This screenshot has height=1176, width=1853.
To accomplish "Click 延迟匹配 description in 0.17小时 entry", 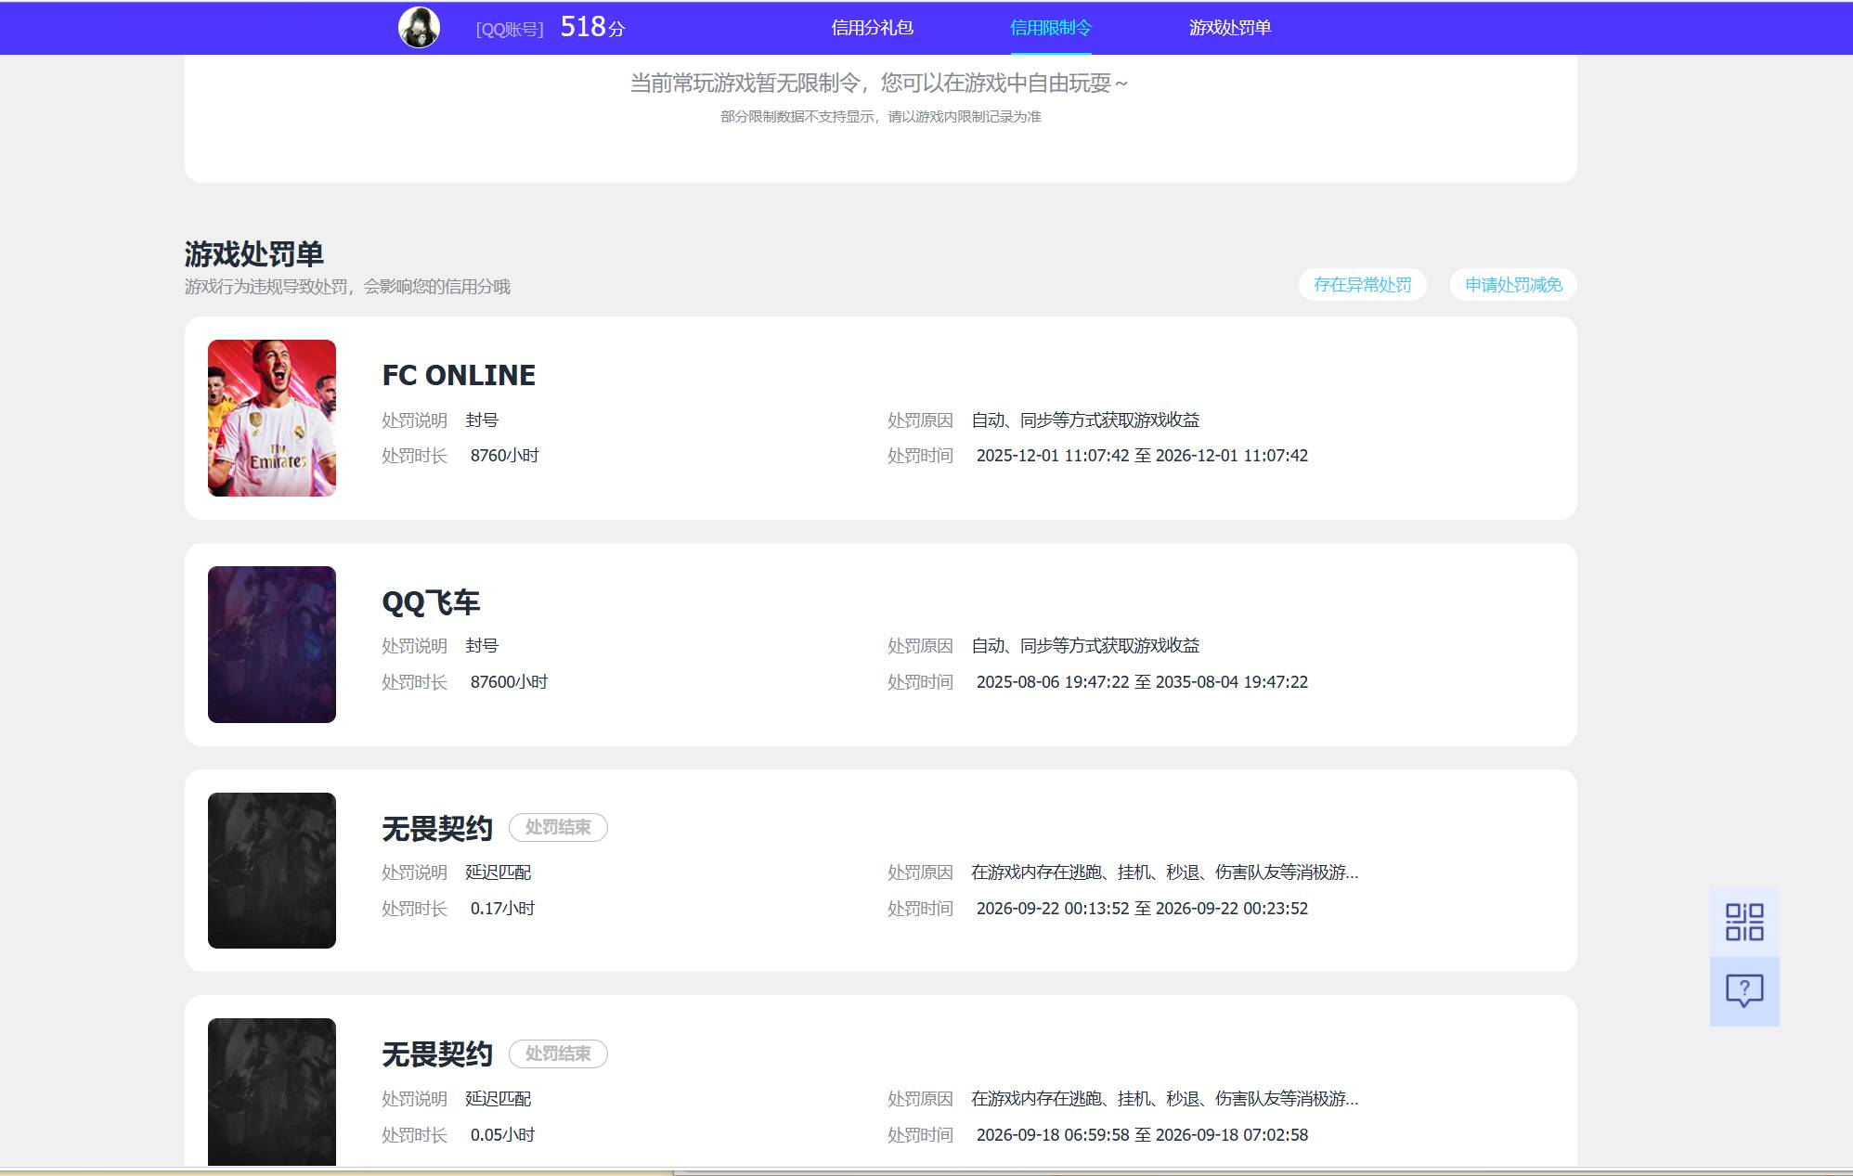I will pos(498,872).
